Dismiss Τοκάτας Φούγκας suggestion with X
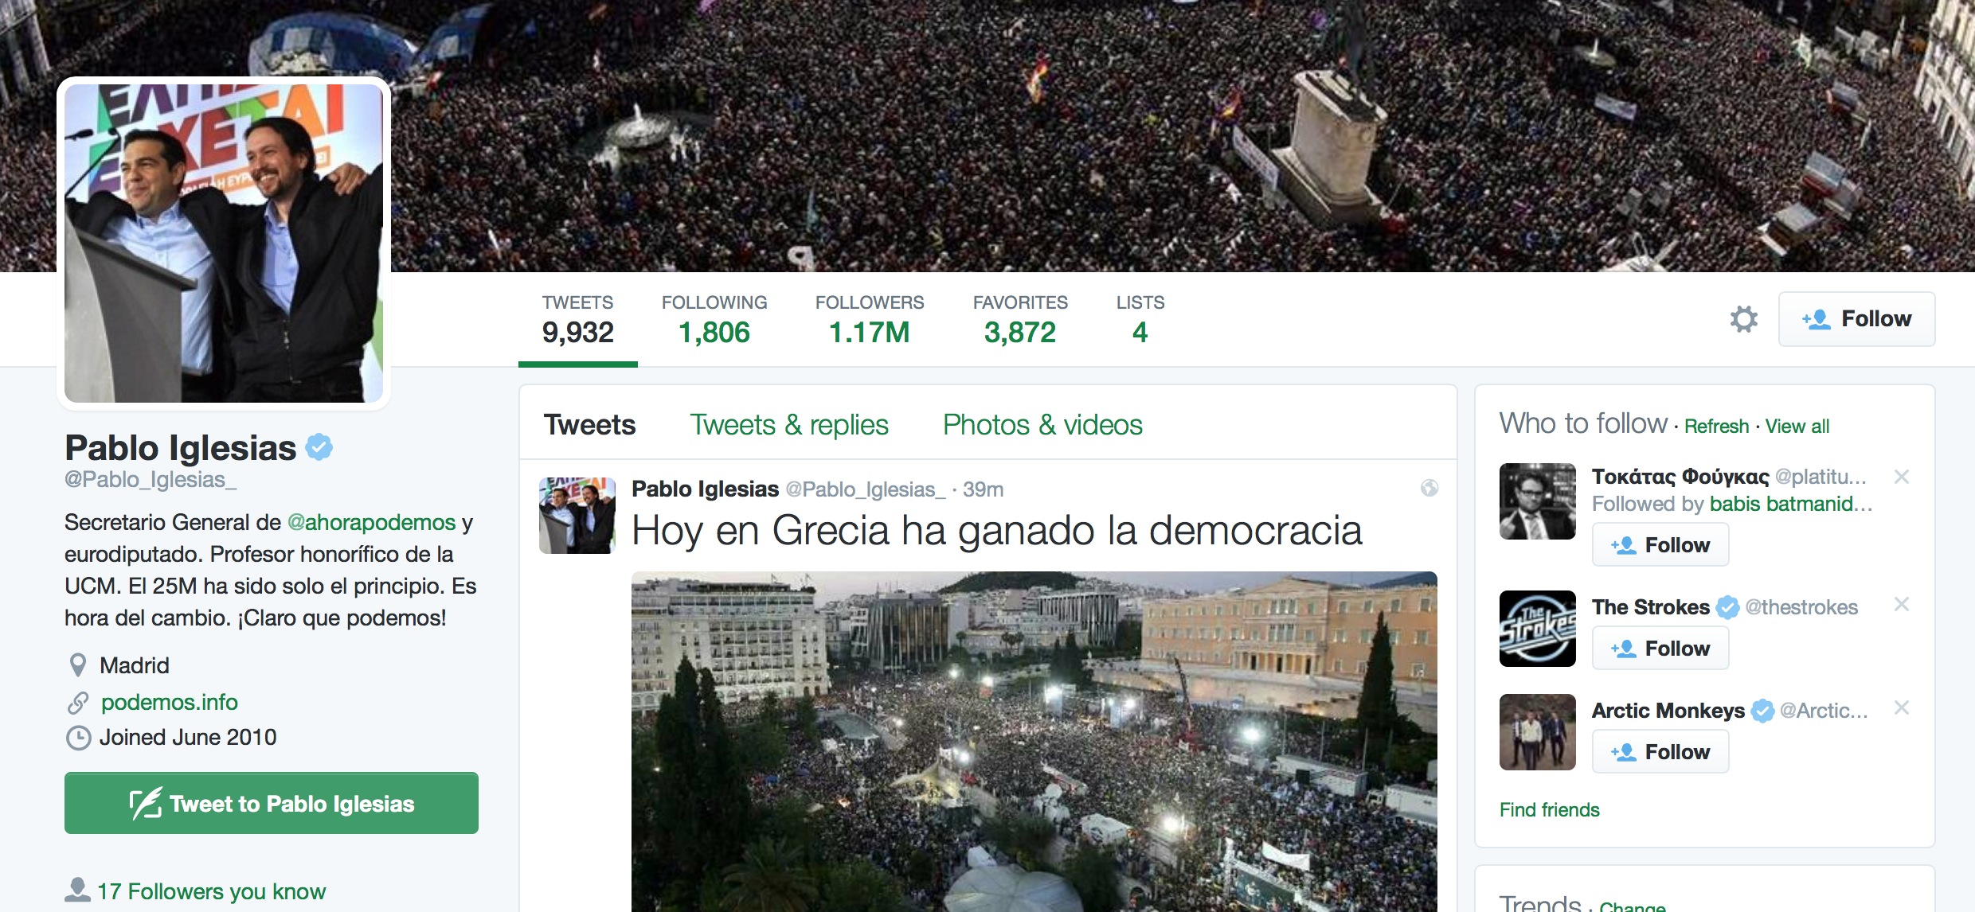 1902,477
